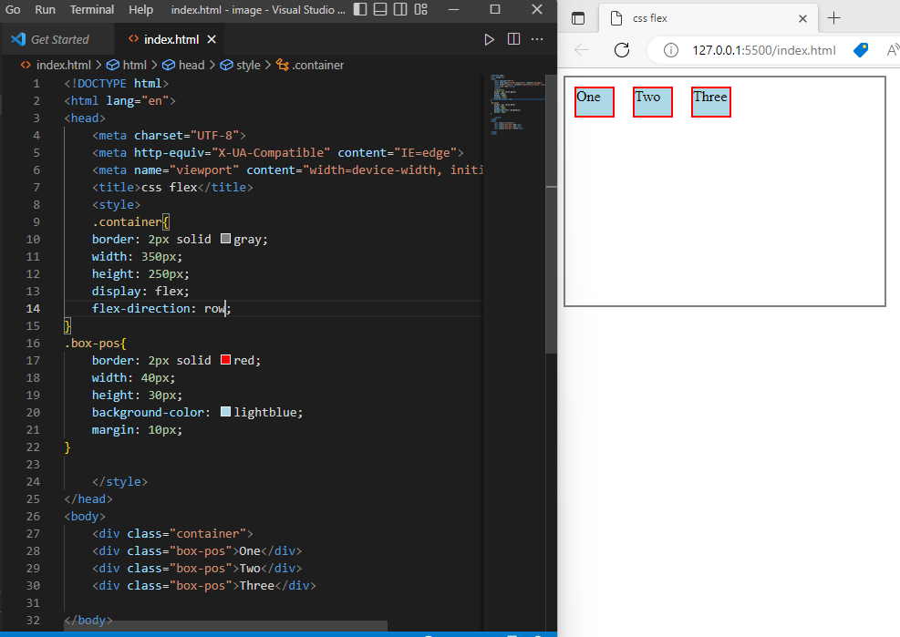Toggle the secondary side bar layout icon
The height and width of the screenshot is (637, 900).
click(400, 9)
